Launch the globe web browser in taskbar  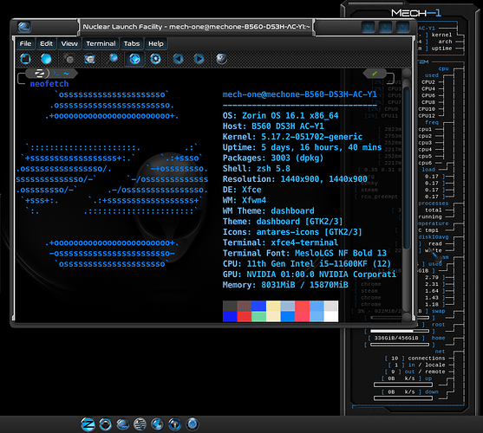pos(157,424)
